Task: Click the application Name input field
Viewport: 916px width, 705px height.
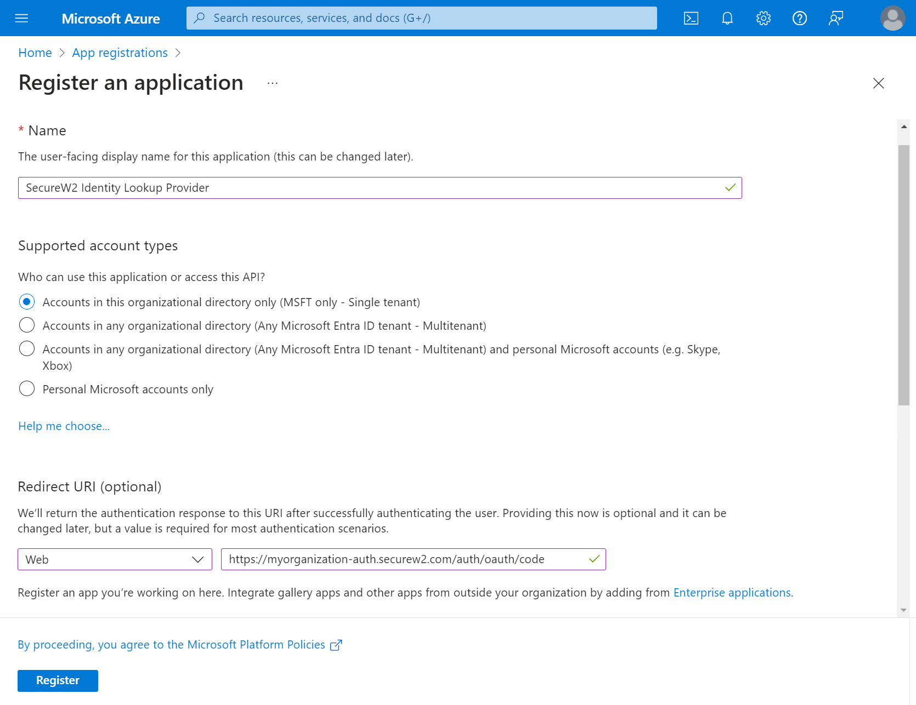Action: (373, 188)
